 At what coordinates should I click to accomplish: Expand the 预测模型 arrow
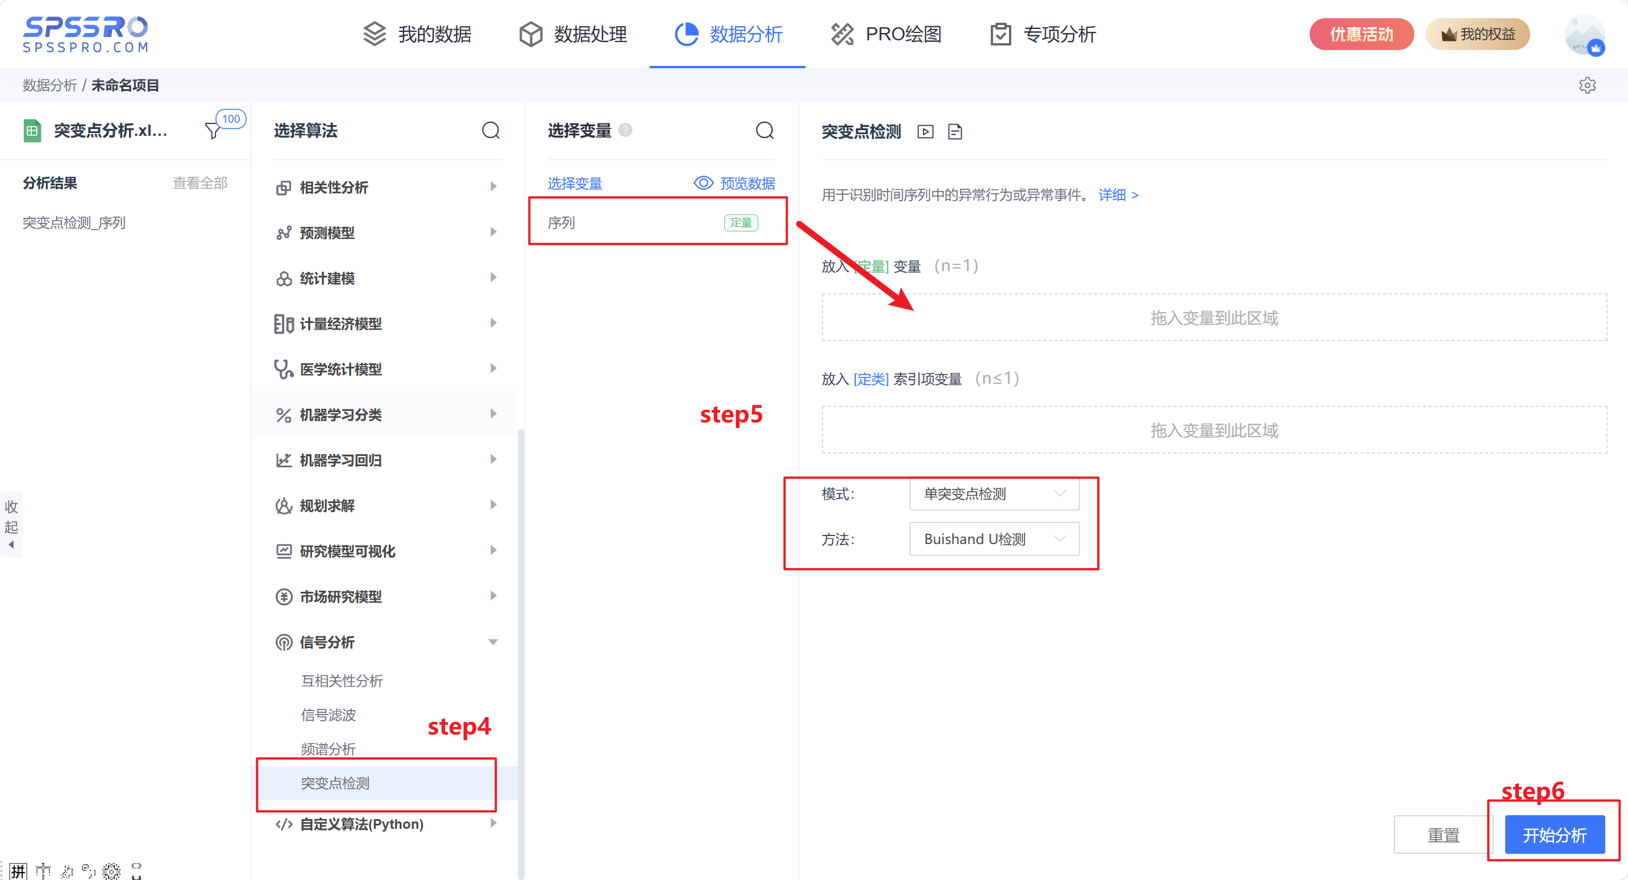point(493,232)
